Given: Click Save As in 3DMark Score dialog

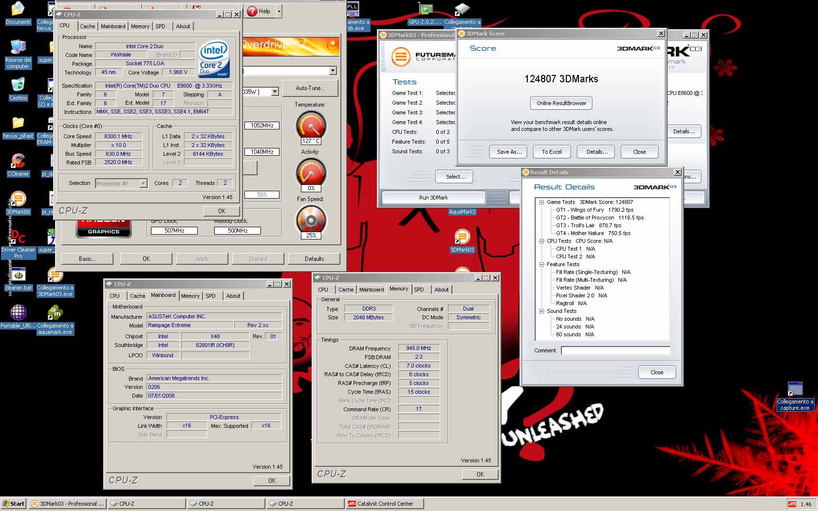Looking at the screenshot, I should click(509, 152).
